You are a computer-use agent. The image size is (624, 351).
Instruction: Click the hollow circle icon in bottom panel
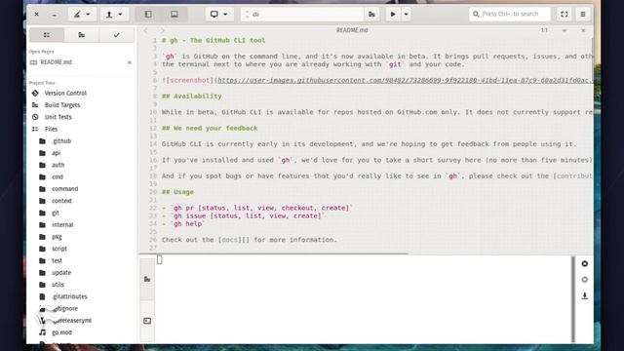click(x=585, y=280)
